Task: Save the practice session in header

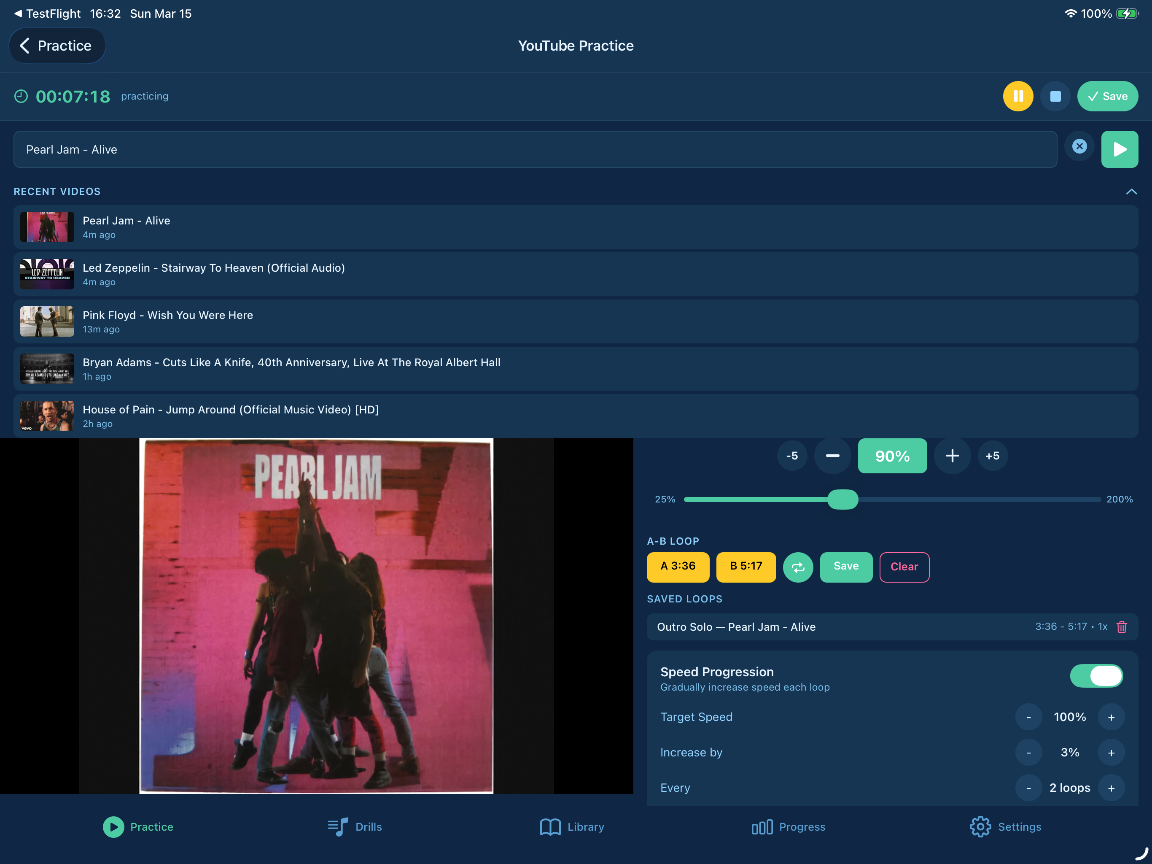Action: tap(1107, 97)
